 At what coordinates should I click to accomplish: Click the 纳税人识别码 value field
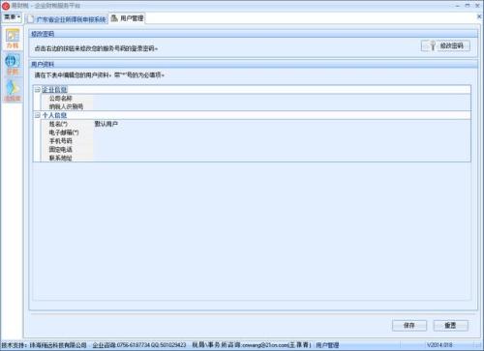tap(282, 106)
